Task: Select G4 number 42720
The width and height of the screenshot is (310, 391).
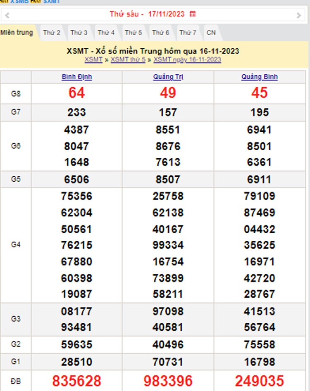Action: click(x=260, y=278)
